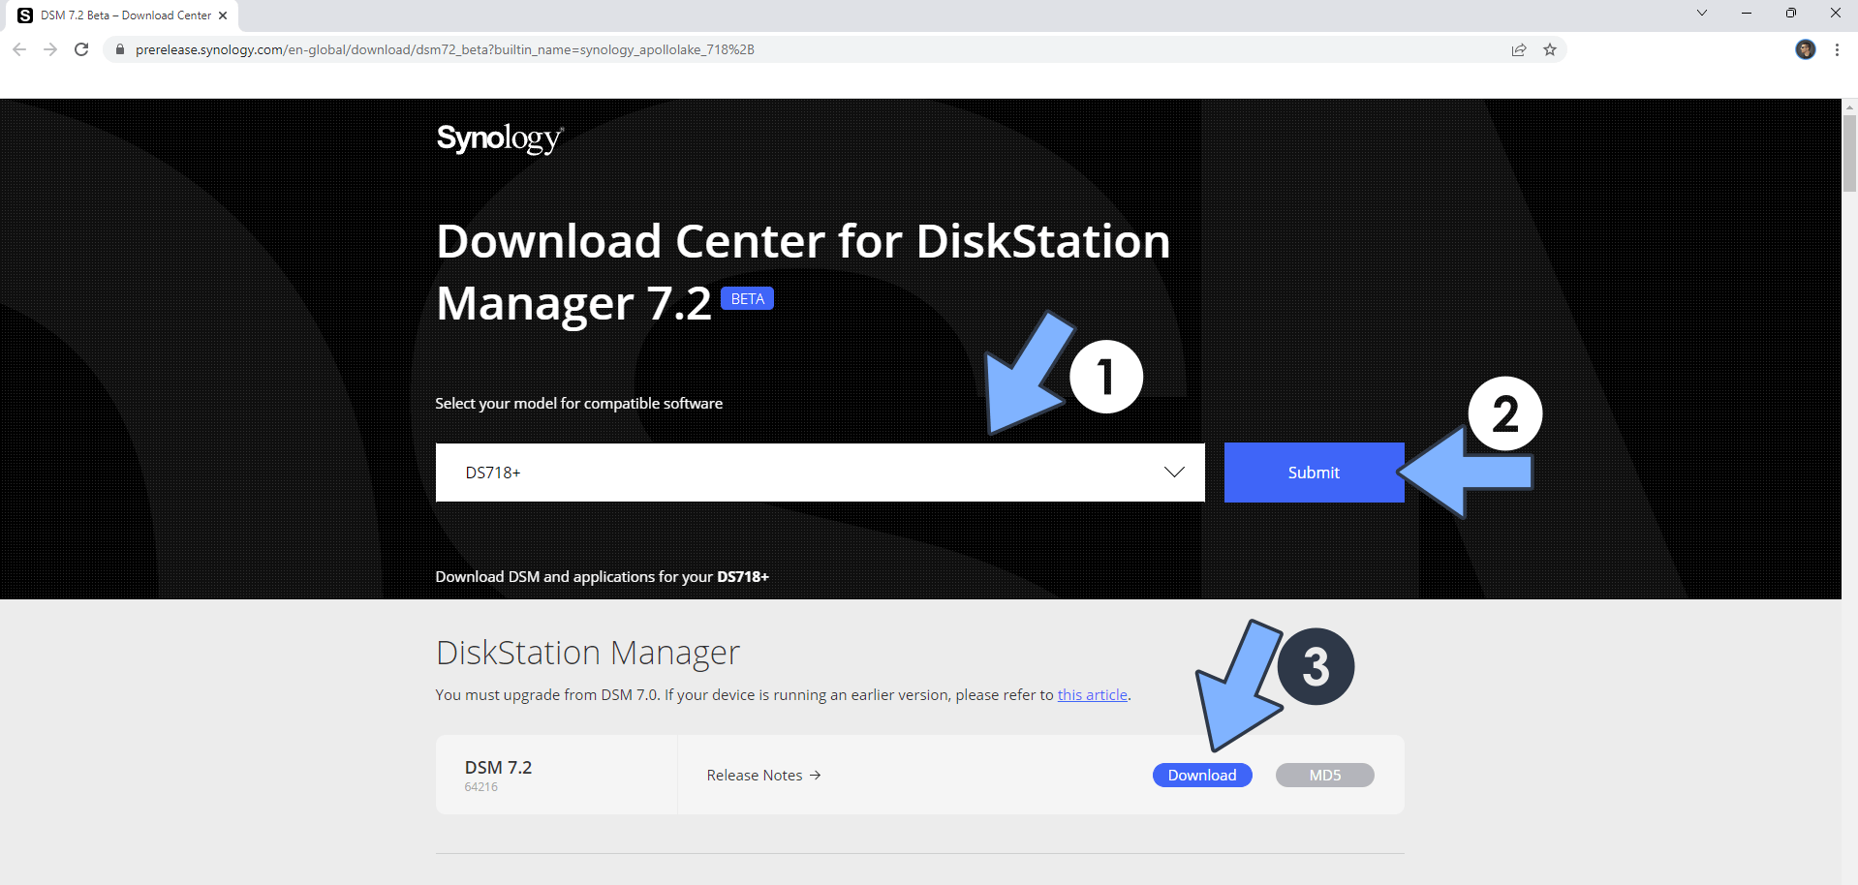Viewport: 1858px width, 885px height.
Task: Open the DS718+ model dropdown
Action: [x=820, y=473]
